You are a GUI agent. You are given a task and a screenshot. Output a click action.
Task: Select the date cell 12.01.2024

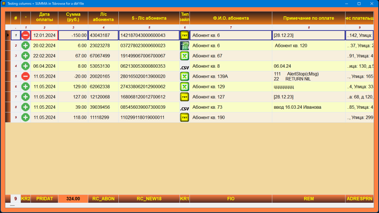click(44, 35)
